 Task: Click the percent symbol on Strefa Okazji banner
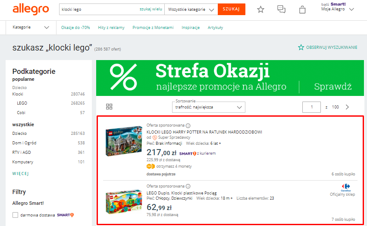pyautogui.click(x=123, y=77)
